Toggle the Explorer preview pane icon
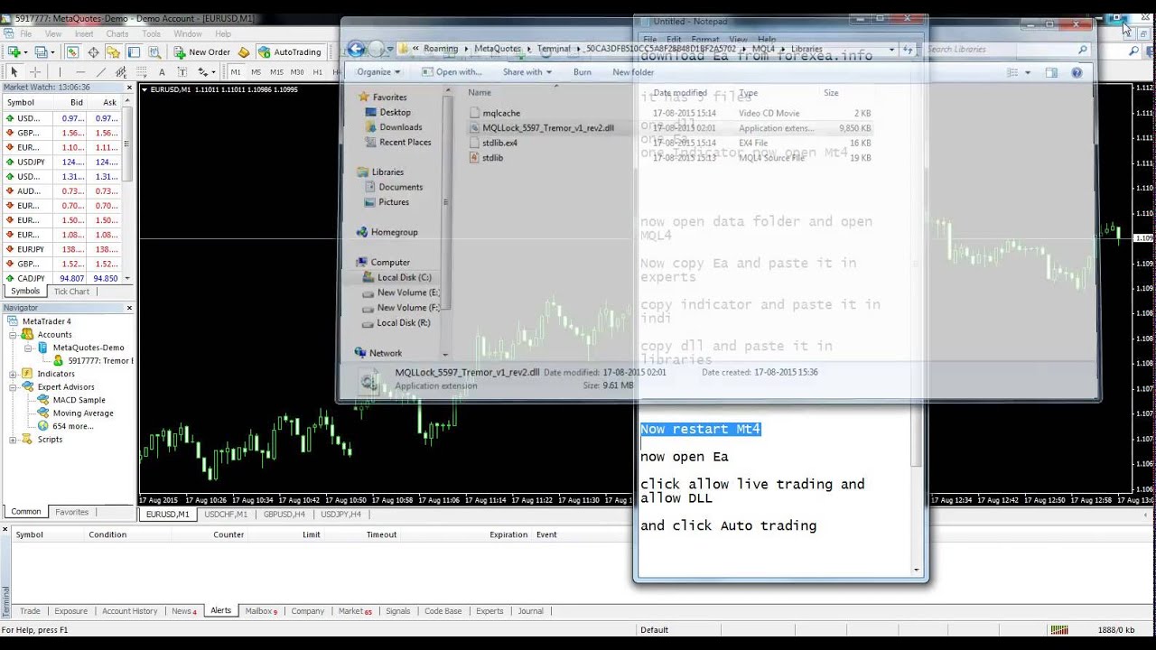This screenshot has height=650, width=1156. coord(1051,72)
